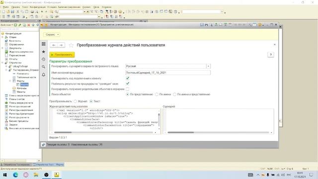The image size is (318, 179).
Task: Click the info icon in test manager title bar
Action: click(x=259, y=25)
